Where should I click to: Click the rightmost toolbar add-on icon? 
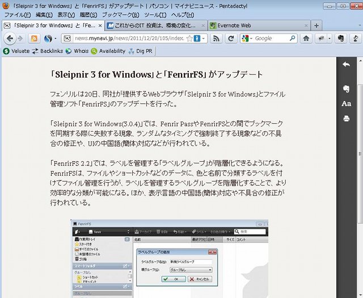tap(356, 39)
